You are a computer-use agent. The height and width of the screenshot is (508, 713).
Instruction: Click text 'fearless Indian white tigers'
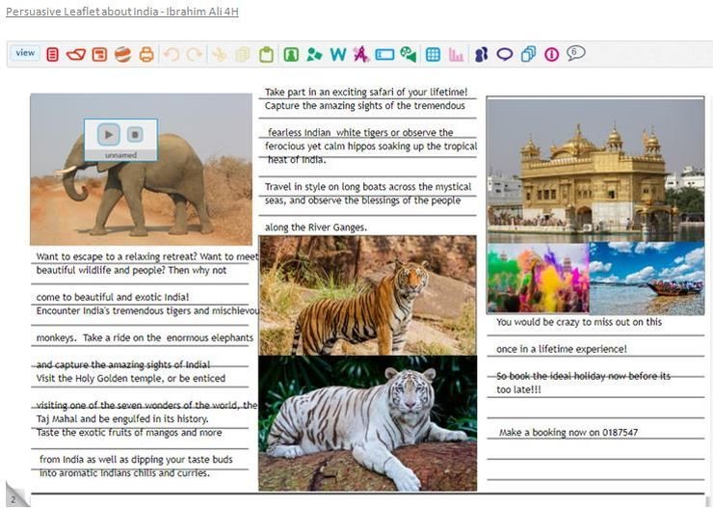tap(328, 132)
